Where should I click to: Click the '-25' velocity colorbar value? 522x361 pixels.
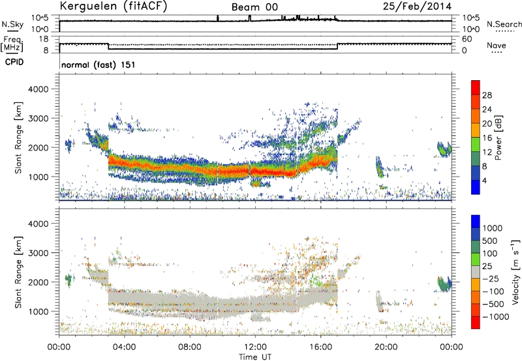tap(491, 279)
